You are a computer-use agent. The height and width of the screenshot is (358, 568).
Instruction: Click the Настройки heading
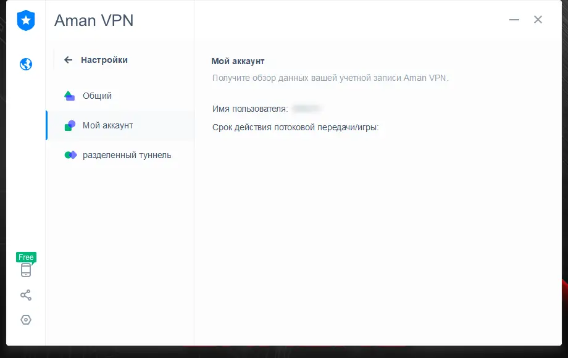tap(104, 60)
